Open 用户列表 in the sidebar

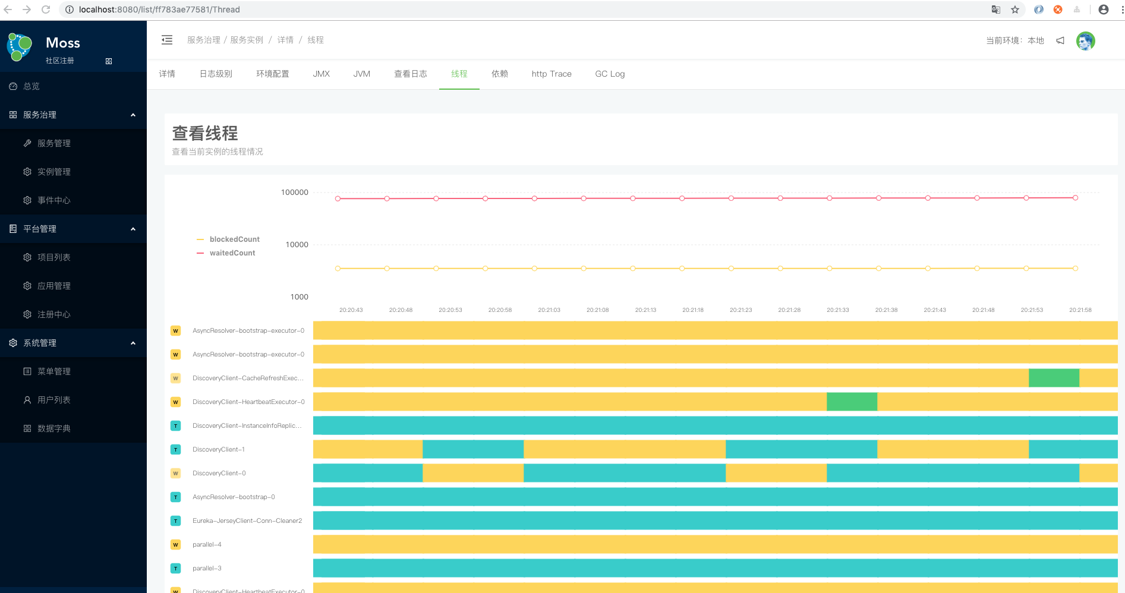[x=54, y=400]
